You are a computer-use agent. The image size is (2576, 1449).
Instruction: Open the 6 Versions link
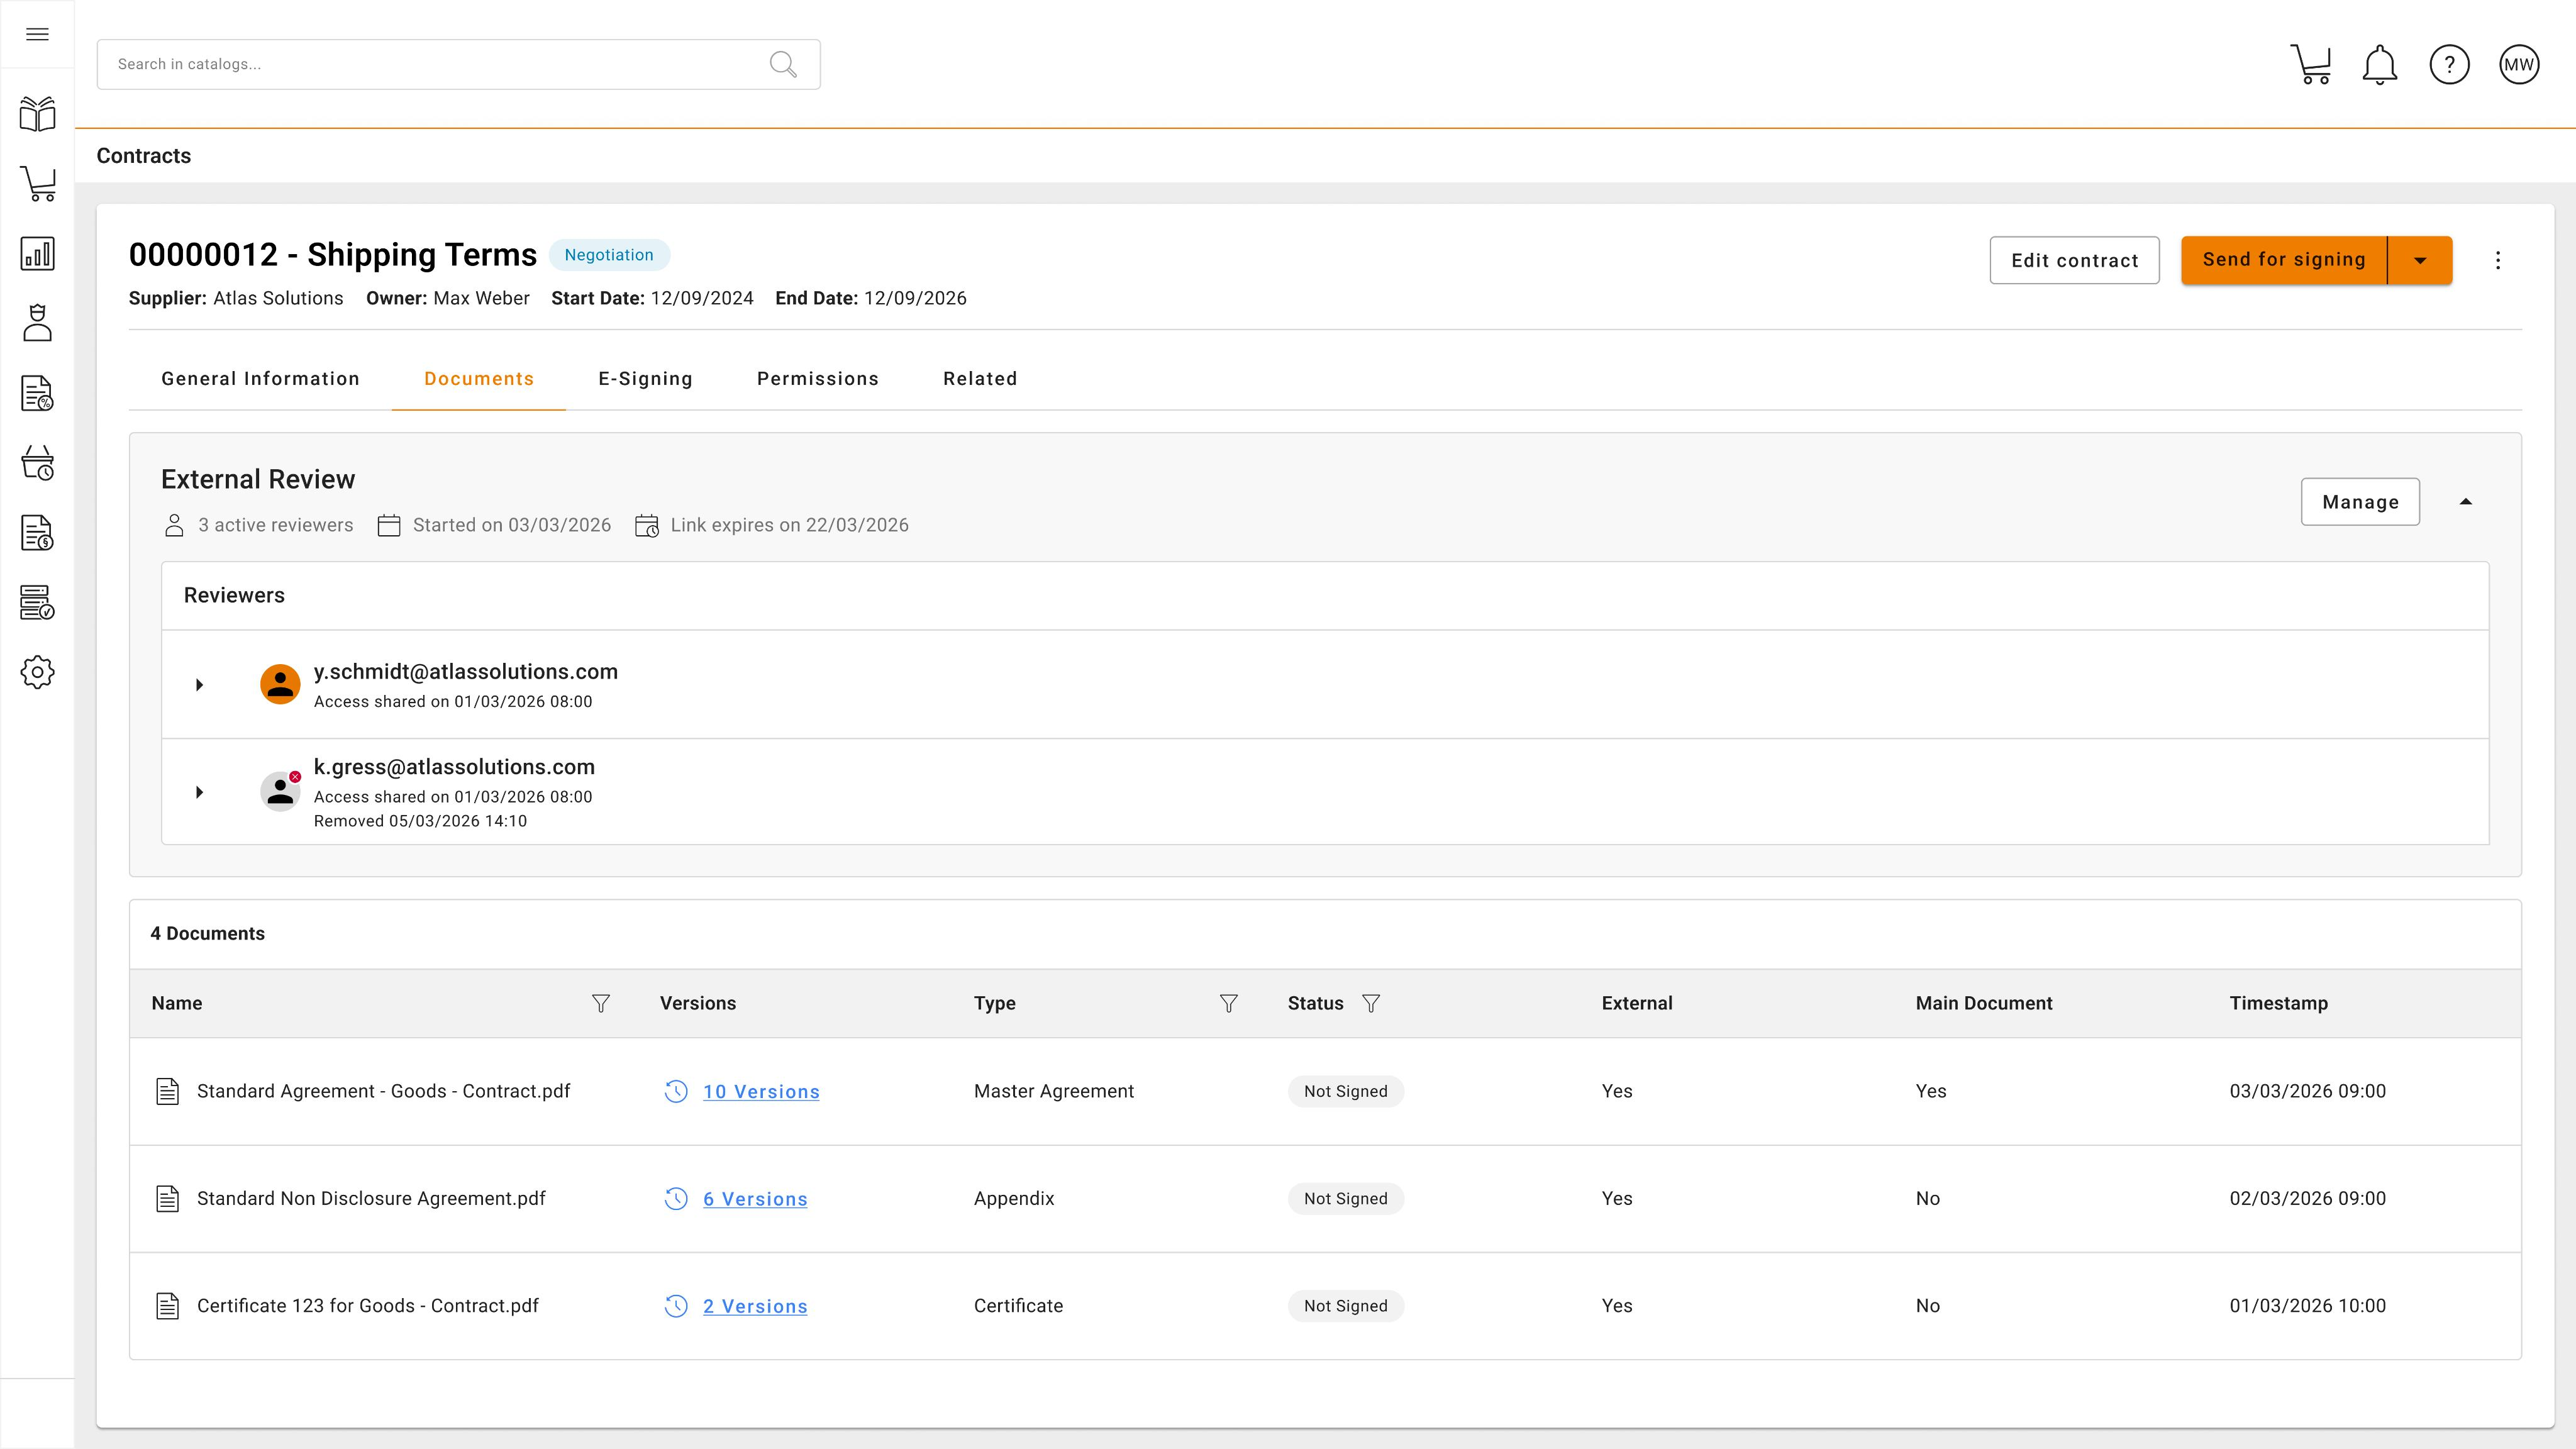[755, 1199]
